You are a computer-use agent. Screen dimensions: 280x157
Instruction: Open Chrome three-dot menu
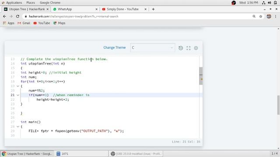pyautogui.click(x=276, y=17)
